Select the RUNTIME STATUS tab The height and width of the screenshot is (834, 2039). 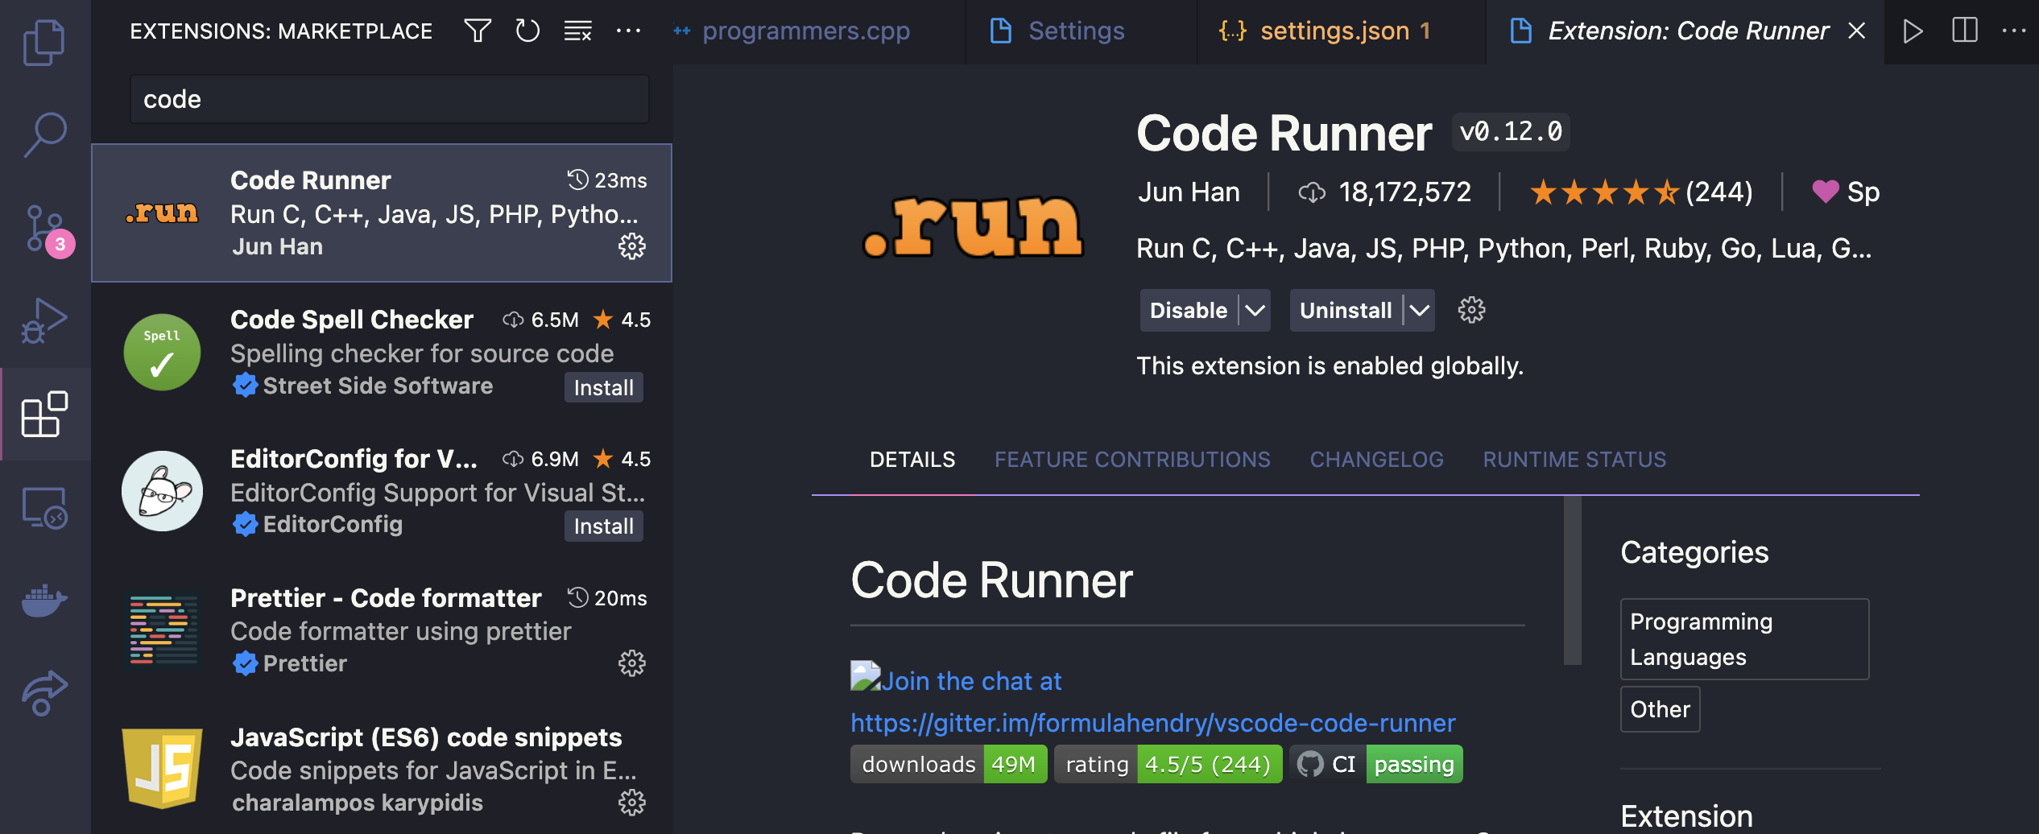click(1574, 460)
